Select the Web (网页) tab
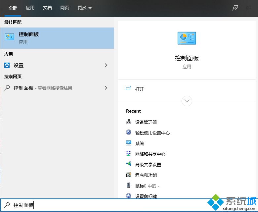 click(64, 8)
